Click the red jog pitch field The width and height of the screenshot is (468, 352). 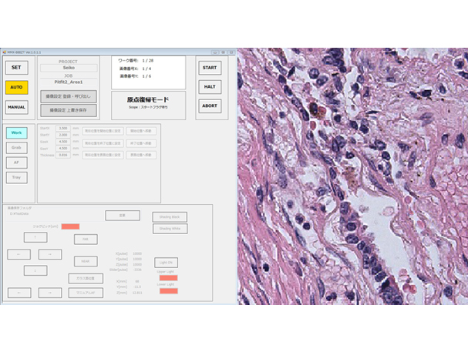[x=70, y=226]
